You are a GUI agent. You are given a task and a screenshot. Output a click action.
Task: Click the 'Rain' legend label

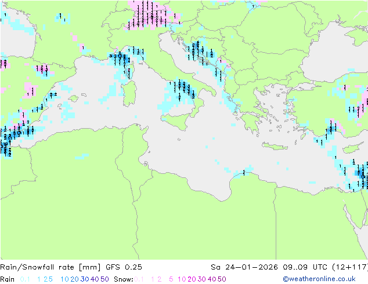(x=8, y=279)
